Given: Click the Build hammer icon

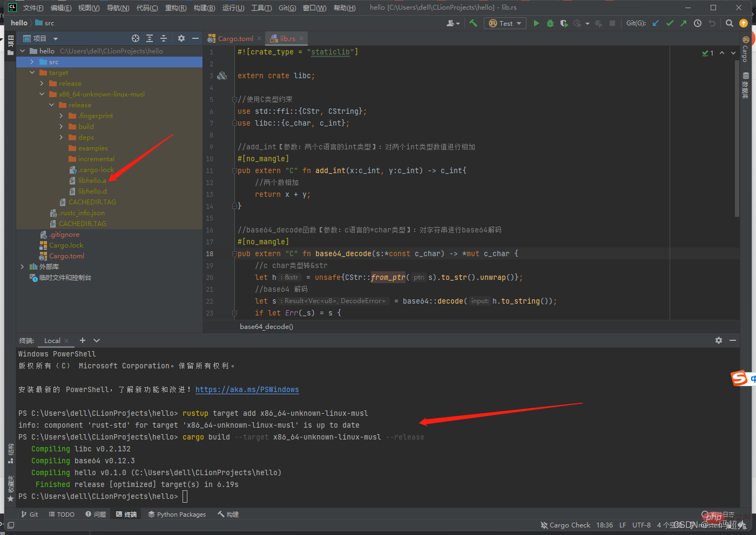Looking at the screenshot, I should (474, 23).
